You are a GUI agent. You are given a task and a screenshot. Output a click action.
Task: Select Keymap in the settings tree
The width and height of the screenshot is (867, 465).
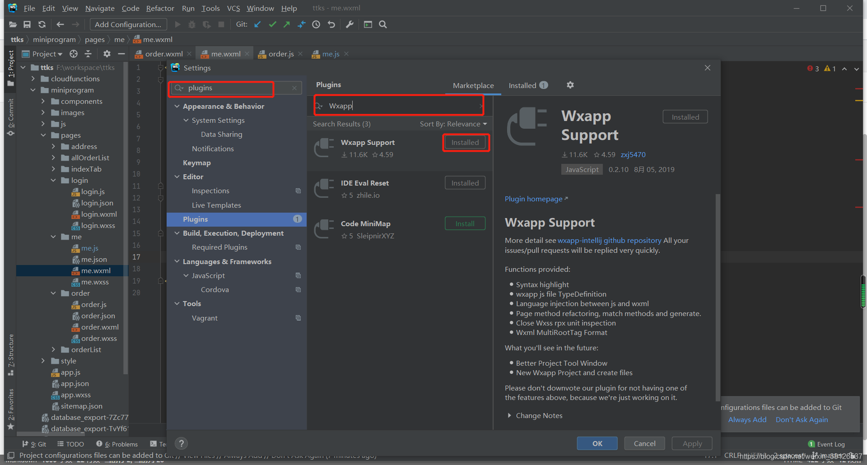coord(196,163)
